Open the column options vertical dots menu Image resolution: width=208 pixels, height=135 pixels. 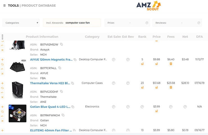pos(3,37)
